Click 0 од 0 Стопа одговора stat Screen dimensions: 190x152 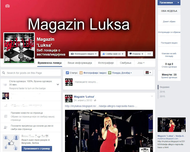pos(169,65)
